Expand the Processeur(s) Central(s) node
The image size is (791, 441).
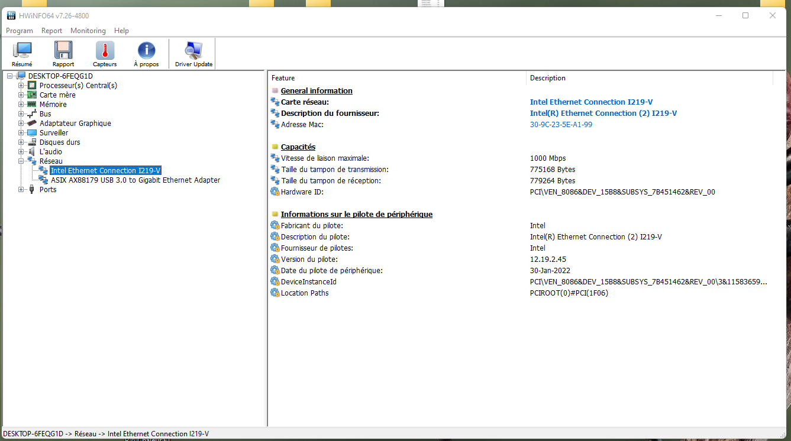coord(21,85)
